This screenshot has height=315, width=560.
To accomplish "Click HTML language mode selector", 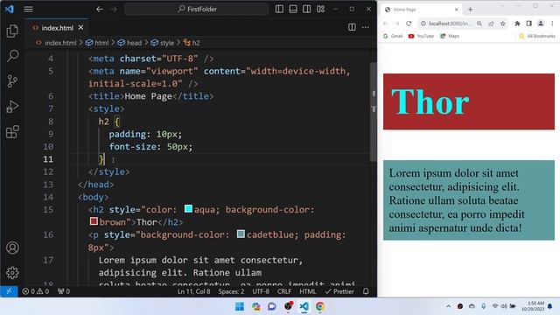I will click(307, 291).
